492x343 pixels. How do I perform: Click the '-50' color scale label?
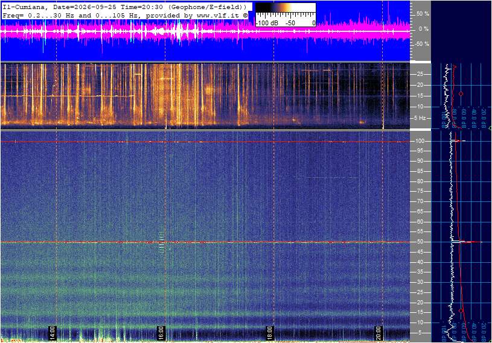[x=290, y=23]
